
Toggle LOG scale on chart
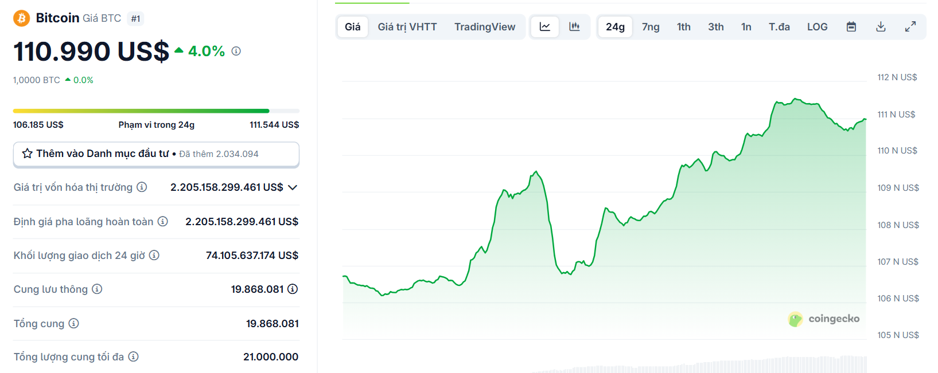(x=818, y=27)
